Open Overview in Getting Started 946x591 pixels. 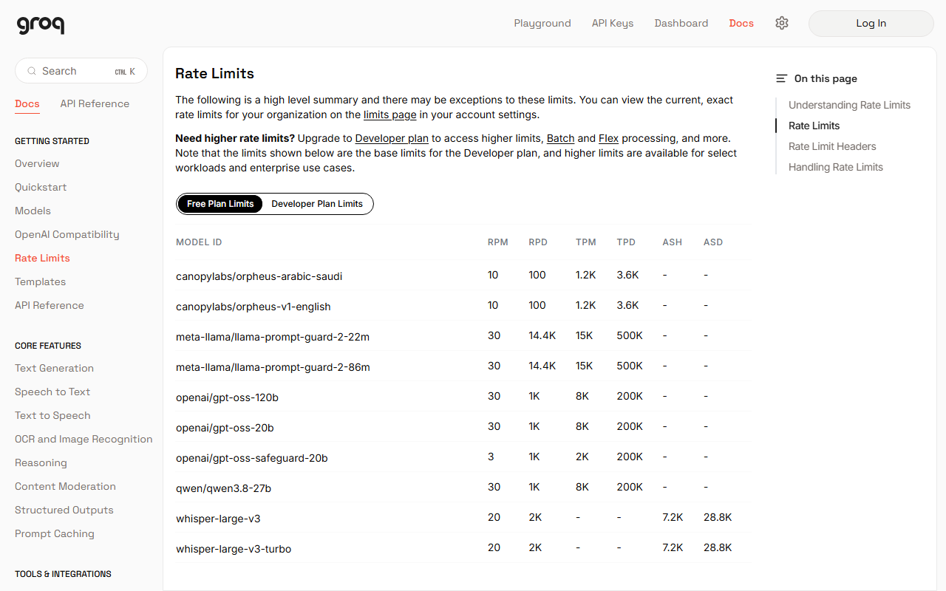(37, 163)
